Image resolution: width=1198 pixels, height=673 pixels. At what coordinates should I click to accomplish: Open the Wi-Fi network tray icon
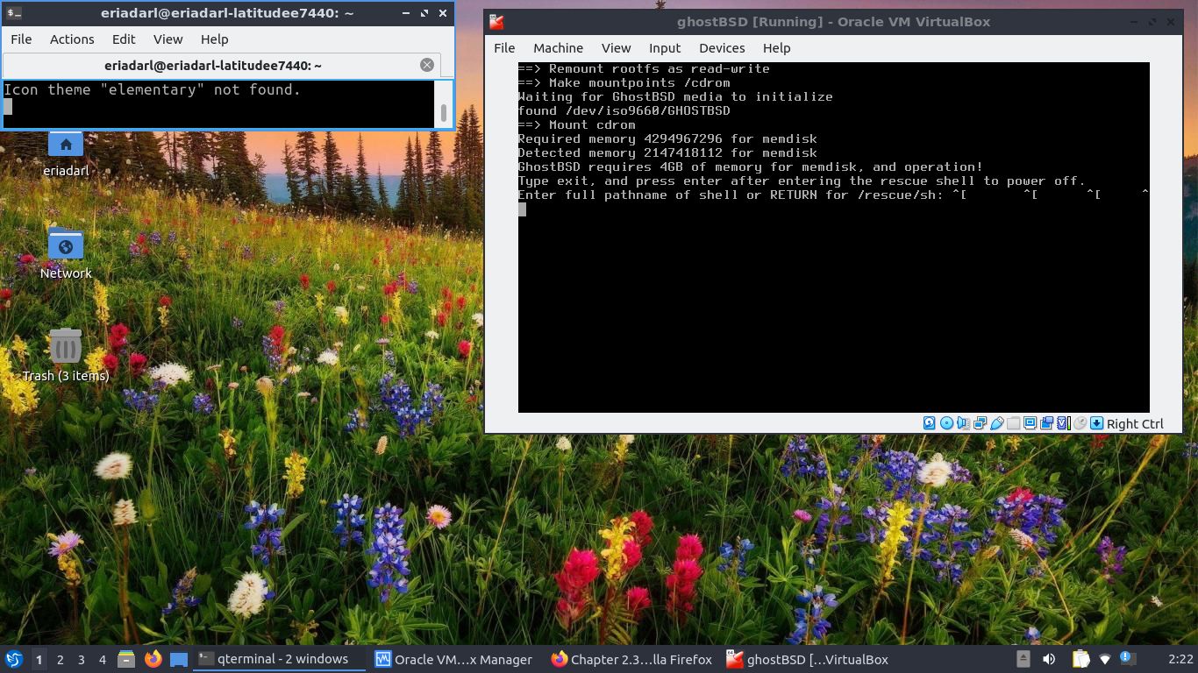point(1105,659)
